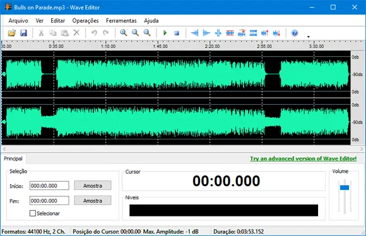Expand the toolbar overflow arrow
The height and width of the screenshot is (236, 366).
pos(309,37)
